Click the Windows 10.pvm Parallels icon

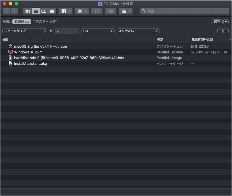(x=10, y=52)
